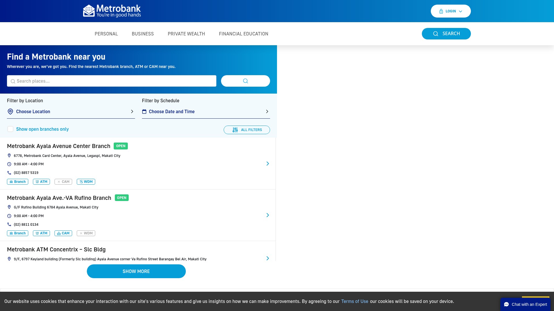
Task: Click phone number (02) 8857 5319
Action: [x=26, y=173]
